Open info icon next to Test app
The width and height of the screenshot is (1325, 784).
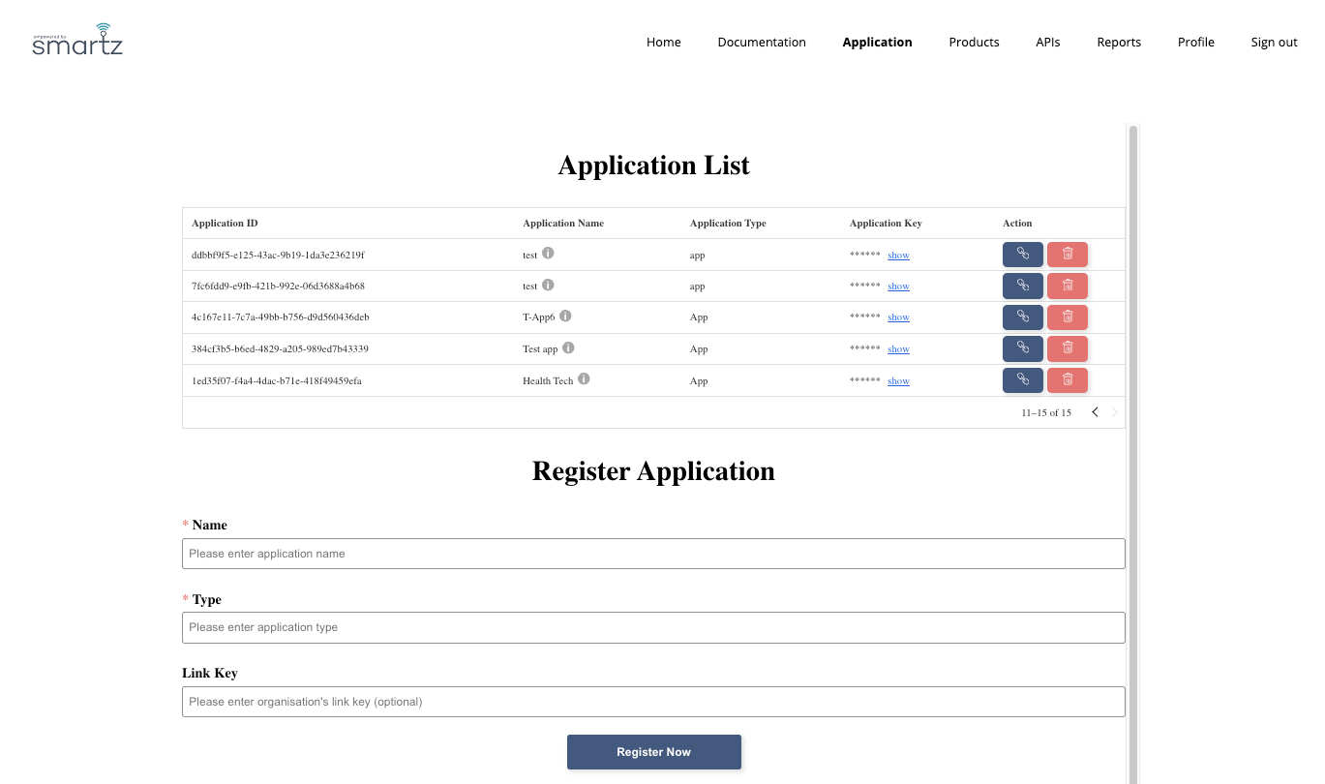click(x=568, y=347)
